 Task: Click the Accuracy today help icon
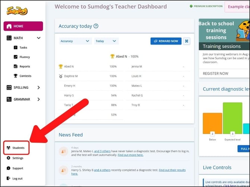tap(96, 26)
